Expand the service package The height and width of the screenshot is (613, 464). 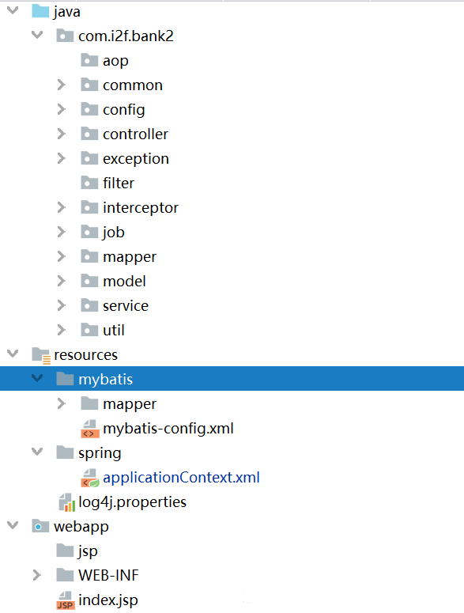(x=62, y=306)
